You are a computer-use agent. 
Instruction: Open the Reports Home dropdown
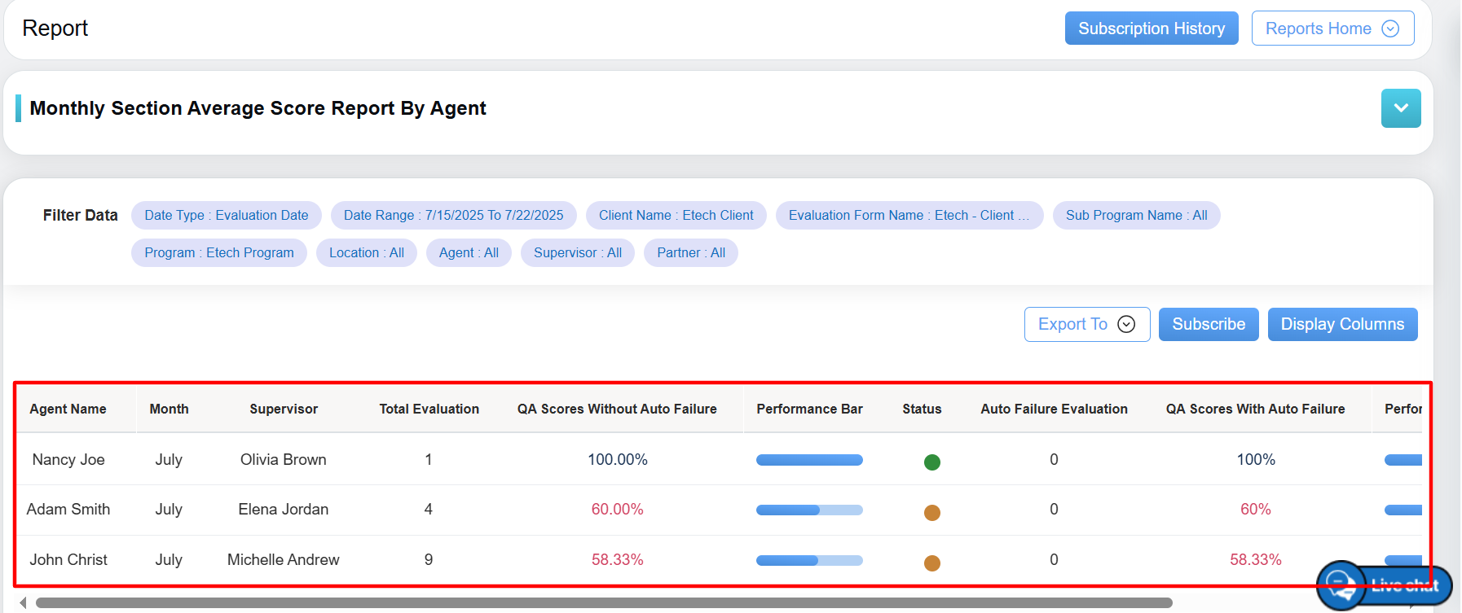coord(1332,28)
